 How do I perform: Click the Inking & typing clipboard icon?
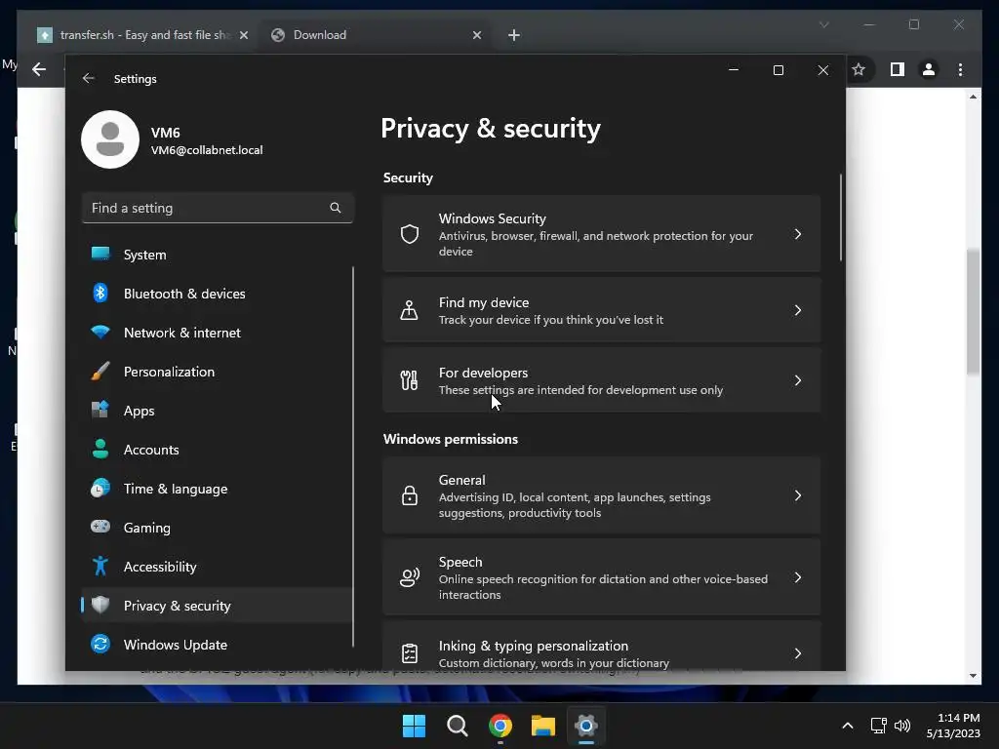click(410, 653)
